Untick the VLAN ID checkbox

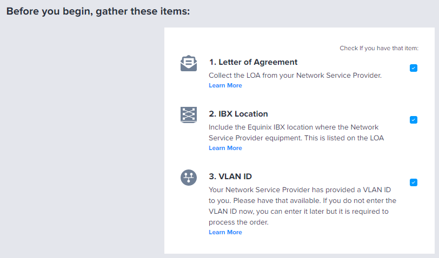[413, 182]
